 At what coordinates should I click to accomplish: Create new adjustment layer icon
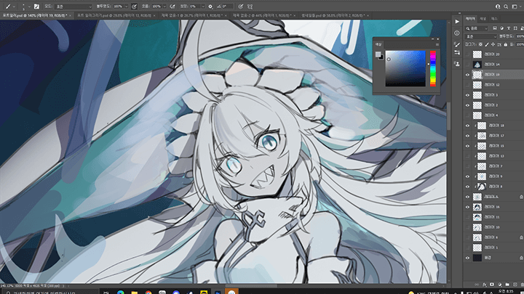tap(499, 285)
